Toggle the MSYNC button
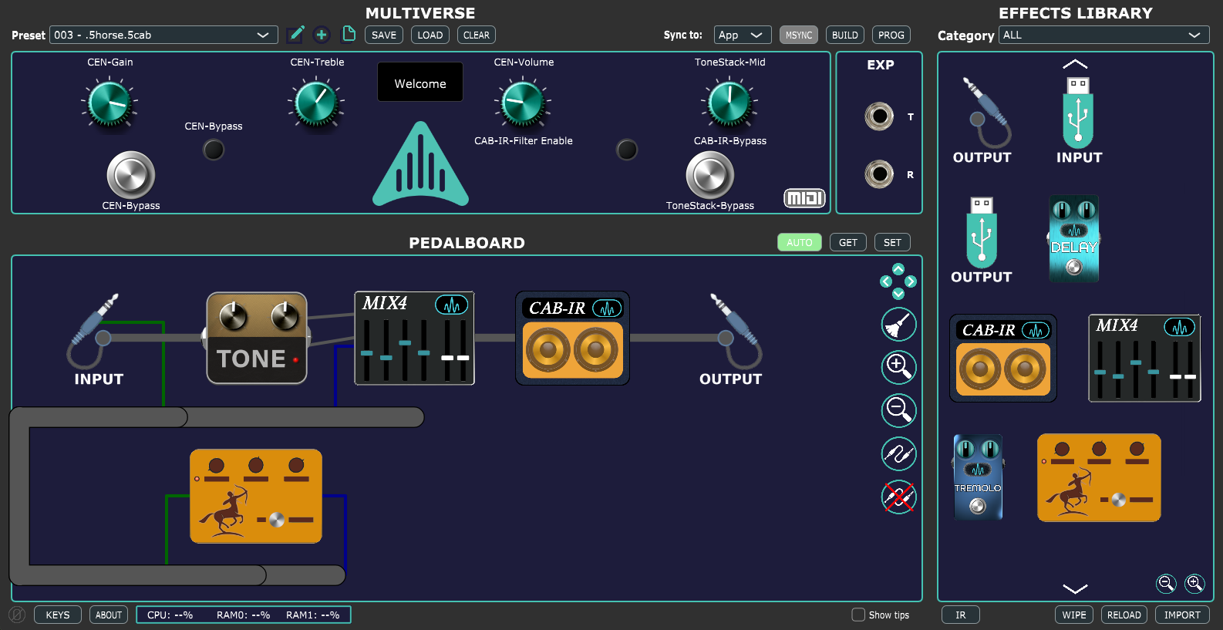This screenshot has width=1223, height=630. [798, 35]
